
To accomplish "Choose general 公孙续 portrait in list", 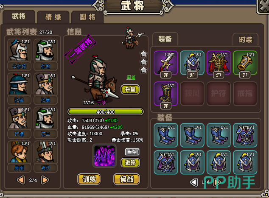I will pyautogui.click(x=19, y=50).
